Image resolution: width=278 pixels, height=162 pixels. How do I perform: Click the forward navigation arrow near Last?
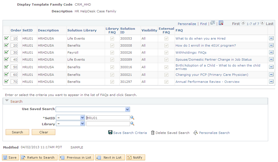262,24
